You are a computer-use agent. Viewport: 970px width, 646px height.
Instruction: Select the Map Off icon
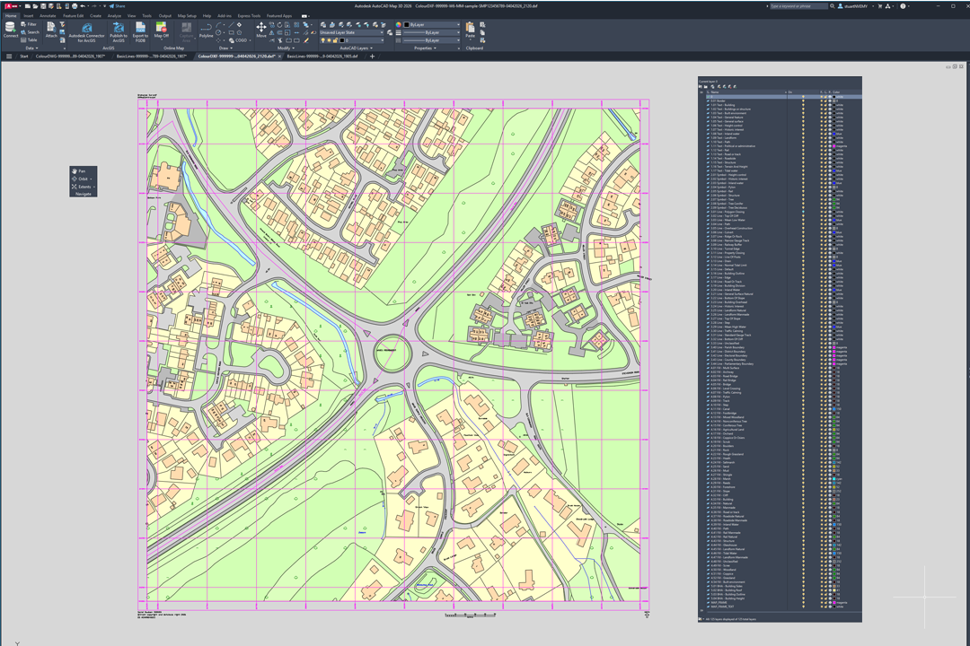click(160, 28)
